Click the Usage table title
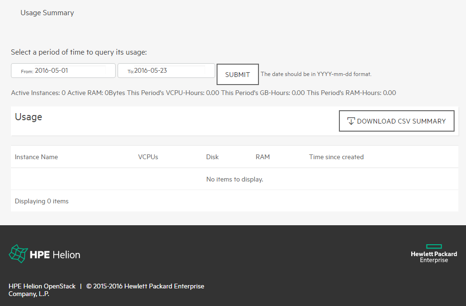 pos(29,117)
